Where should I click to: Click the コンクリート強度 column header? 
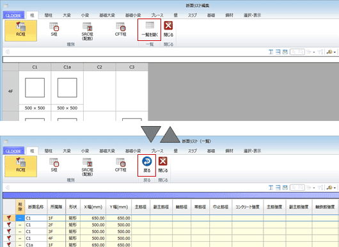248,207
